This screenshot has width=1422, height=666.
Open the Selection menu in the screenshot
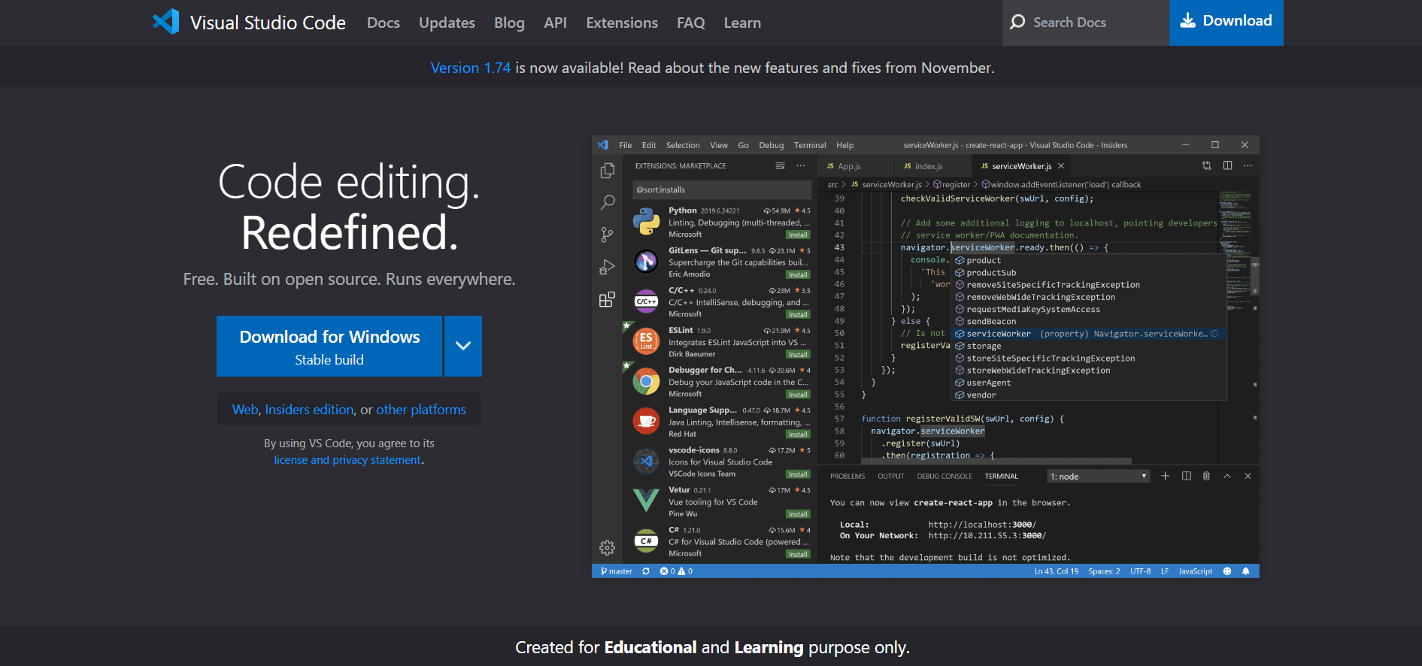683,145
